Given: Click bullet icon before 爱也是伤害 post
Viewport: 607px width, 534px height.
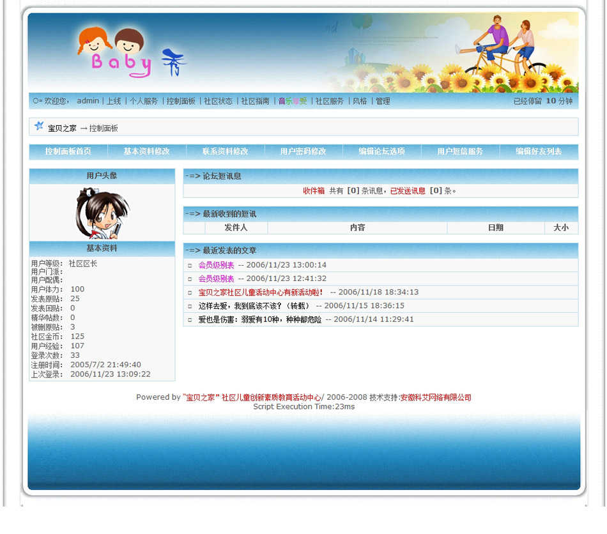Looking at the screenshot, I should pos(190,319).
